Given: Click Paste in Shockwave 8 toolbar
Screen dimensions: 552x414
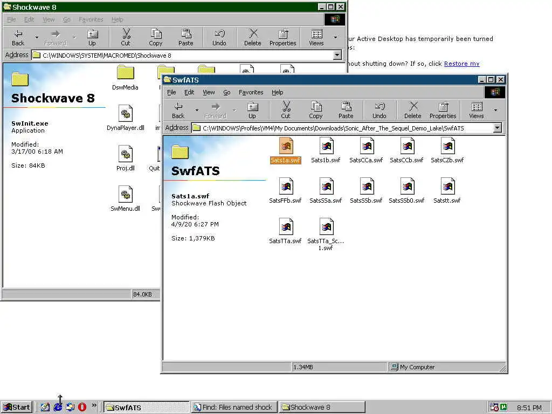Looking at the screenshot, I should [x=186, y=38].
